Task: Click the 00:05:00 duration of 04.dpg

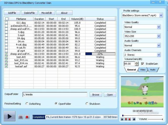Action: point(39,38)
